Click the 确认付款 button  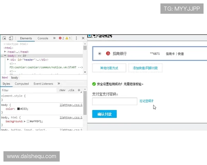point(105,114)
